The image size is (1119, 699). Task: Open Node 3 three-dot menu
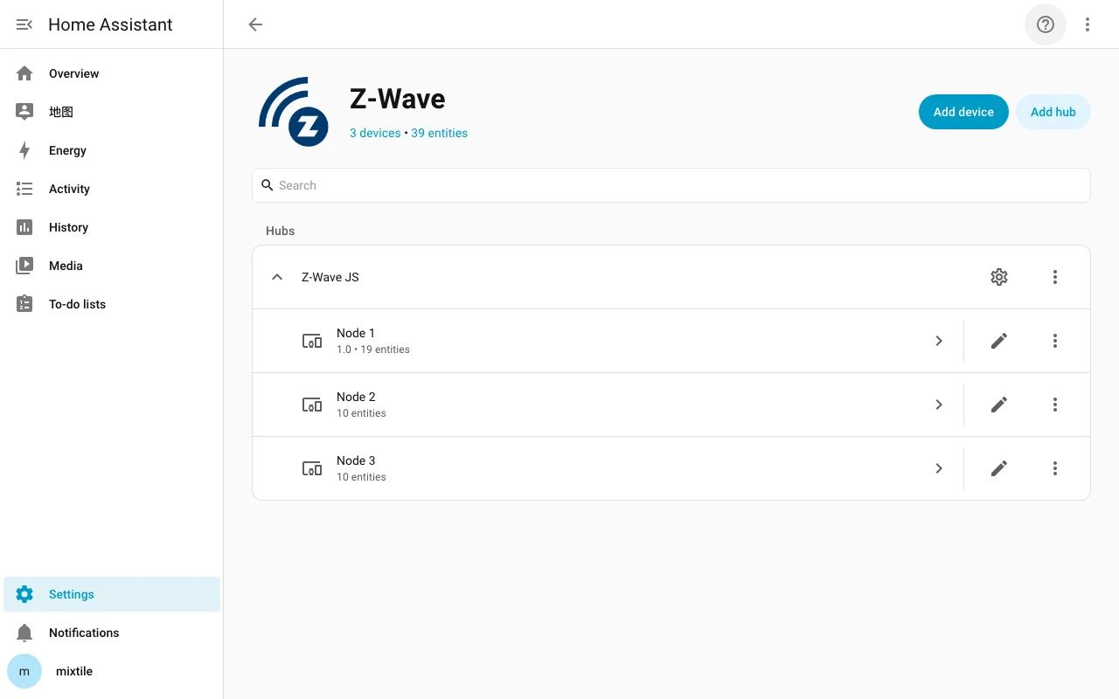[1055, 468]
